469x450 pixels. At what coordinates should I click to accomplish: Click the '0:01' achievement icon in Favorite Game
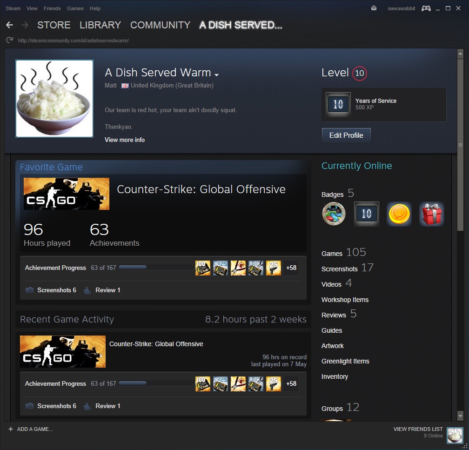(x=256, y=268)
